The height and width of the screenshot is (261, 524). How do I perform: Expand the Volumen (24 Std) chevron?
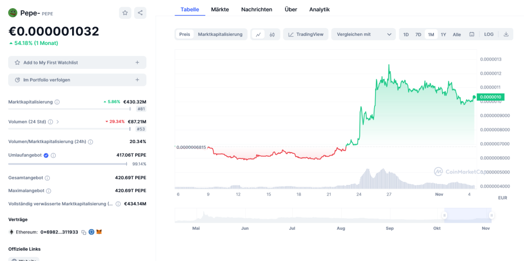(x=57, y=122)
